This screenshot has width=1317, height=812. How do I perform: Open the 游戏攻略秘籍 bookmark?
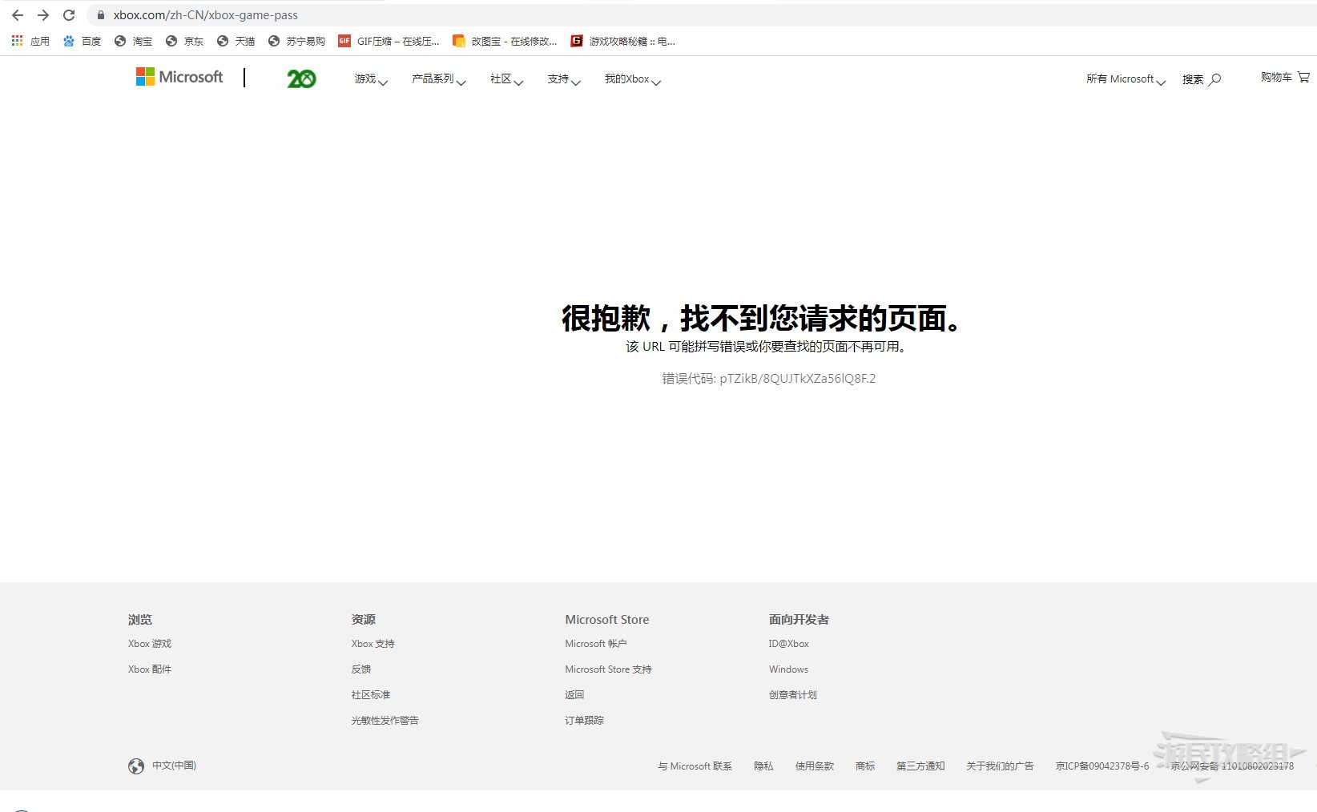click(x=622, y=41)
